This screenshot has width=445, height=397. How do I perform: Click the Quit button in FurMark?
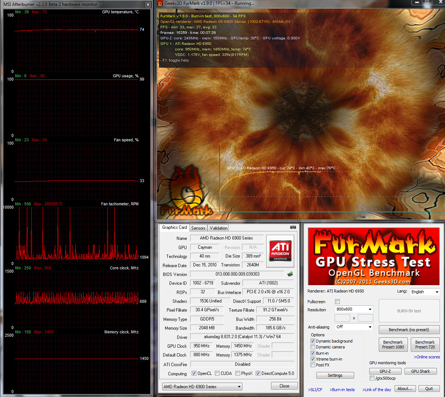[x=429, y=389]
